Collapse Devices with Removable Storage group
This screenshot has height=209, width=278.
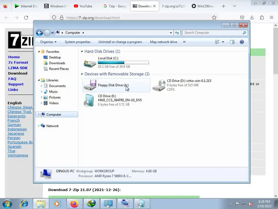[82, 74]
